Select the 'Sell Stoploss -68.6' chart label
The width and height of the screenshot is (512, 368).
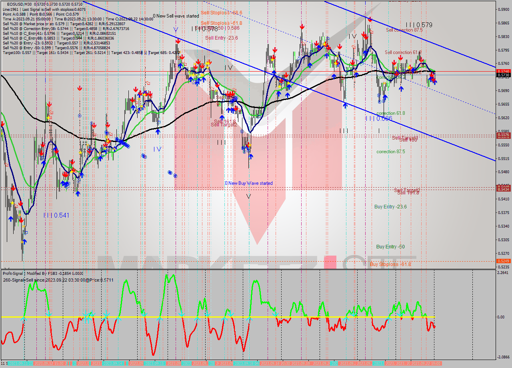(222, 13)
